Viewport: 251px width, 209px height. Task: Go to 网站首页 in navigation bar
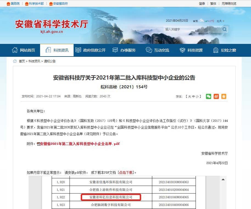coord(24,50)
